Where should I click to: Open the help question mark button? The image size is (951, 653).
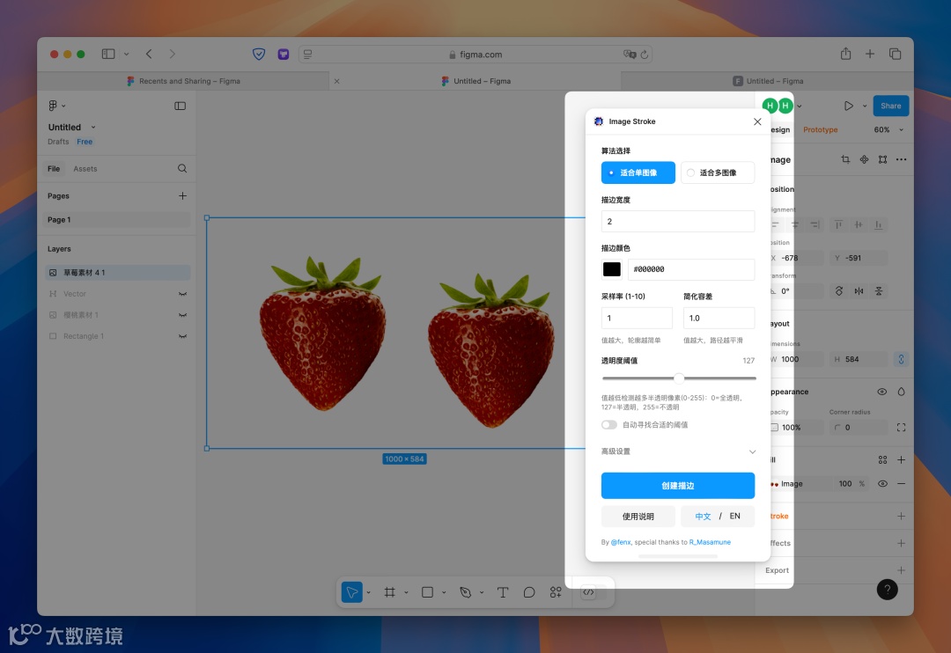(x=887, y=590)
